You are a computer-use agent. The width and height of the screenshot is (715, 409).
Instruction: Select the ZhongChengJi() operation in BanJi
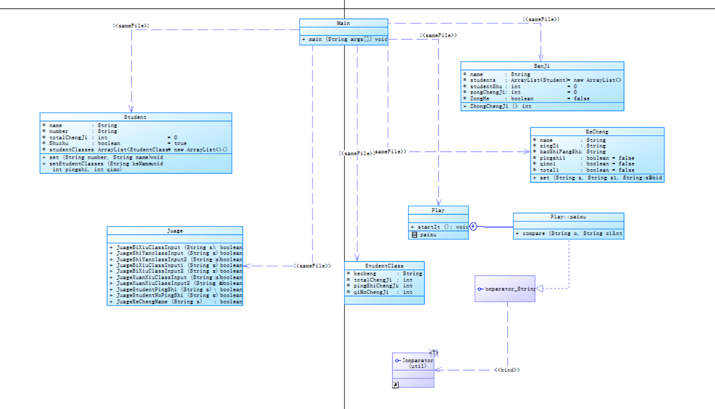pos(498,106)
